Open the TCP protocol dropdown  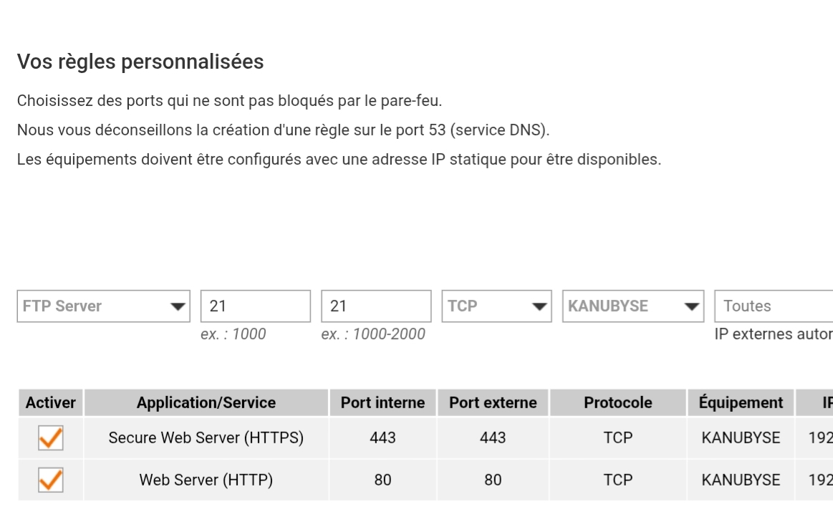(x=496, y=306)
